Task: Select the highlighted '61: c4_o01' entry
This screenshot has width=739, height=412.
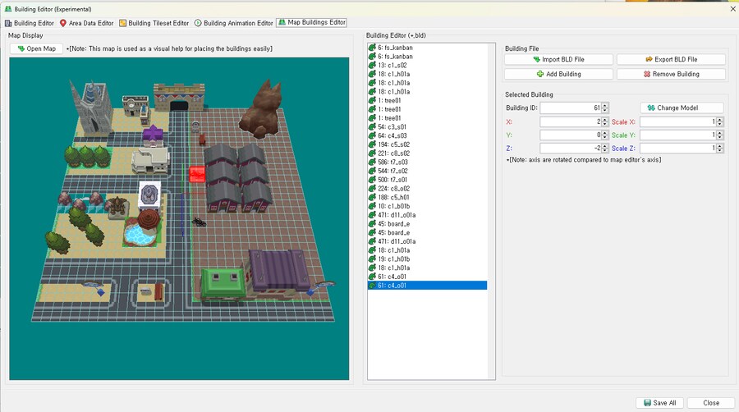Action: coord(427,286)
